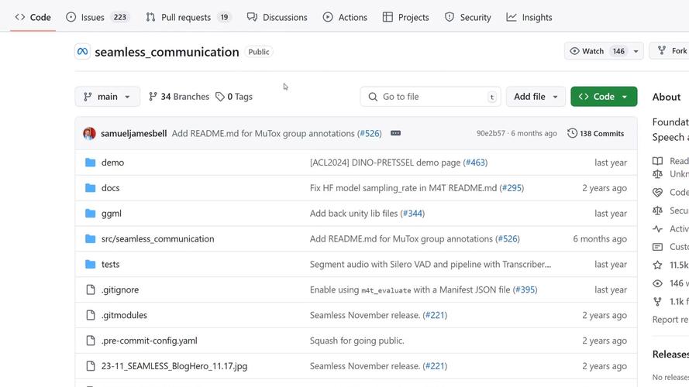Open the Add file dropdown
This screenshot has width=689, height=387.
point(536,97)
